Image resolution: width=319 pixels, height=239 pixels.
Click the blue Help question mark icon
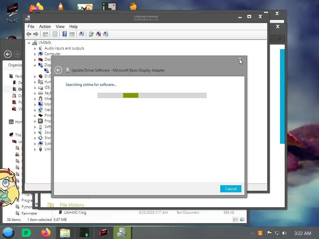coord(64,34)
